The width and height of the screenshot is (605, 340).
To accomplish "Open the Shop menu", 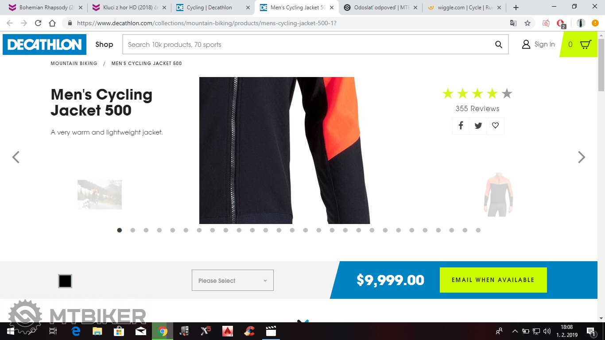I will 104,44.
